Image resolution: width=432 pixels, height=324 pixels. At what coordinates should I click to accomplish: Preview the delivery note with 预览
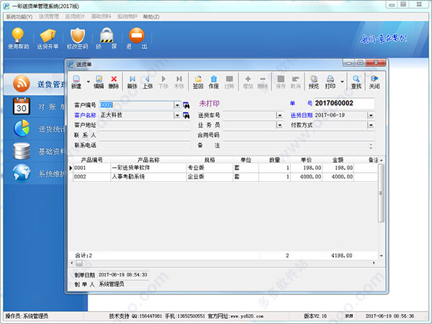point(314,82)
